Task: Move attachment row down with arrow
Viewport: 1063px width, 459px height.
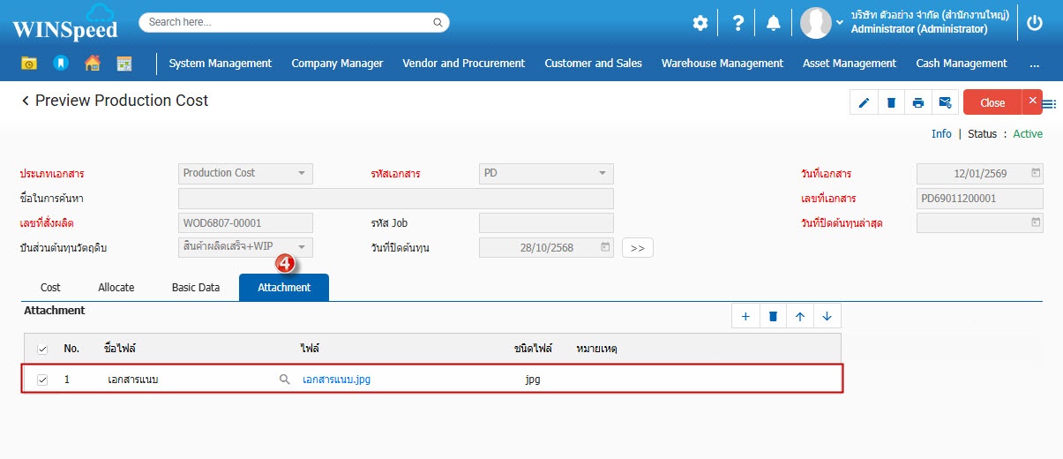Action: (827, 316)
